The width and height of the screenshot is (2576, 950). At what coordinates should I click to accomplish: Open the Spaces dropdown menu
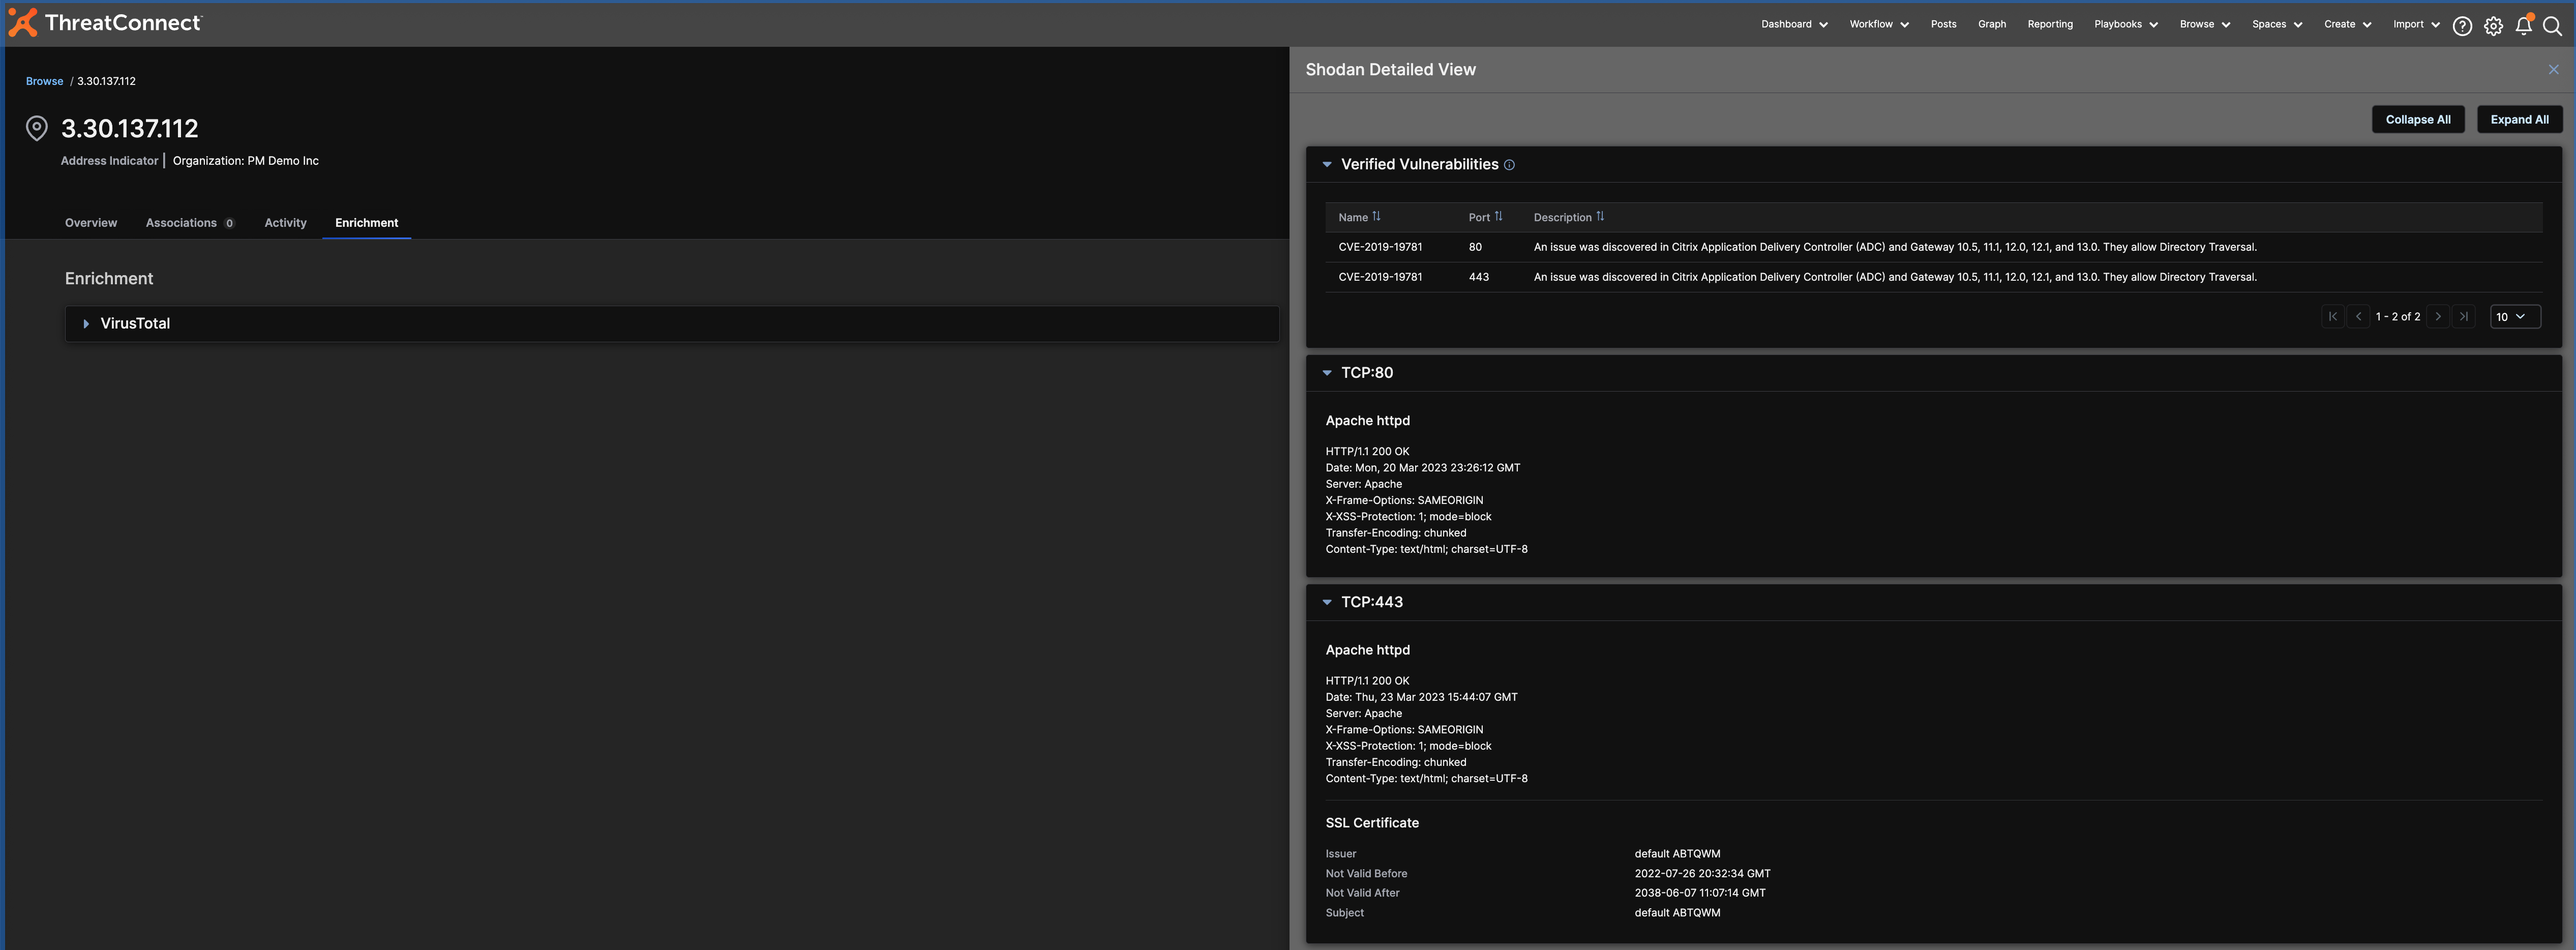pos(2277,24)
